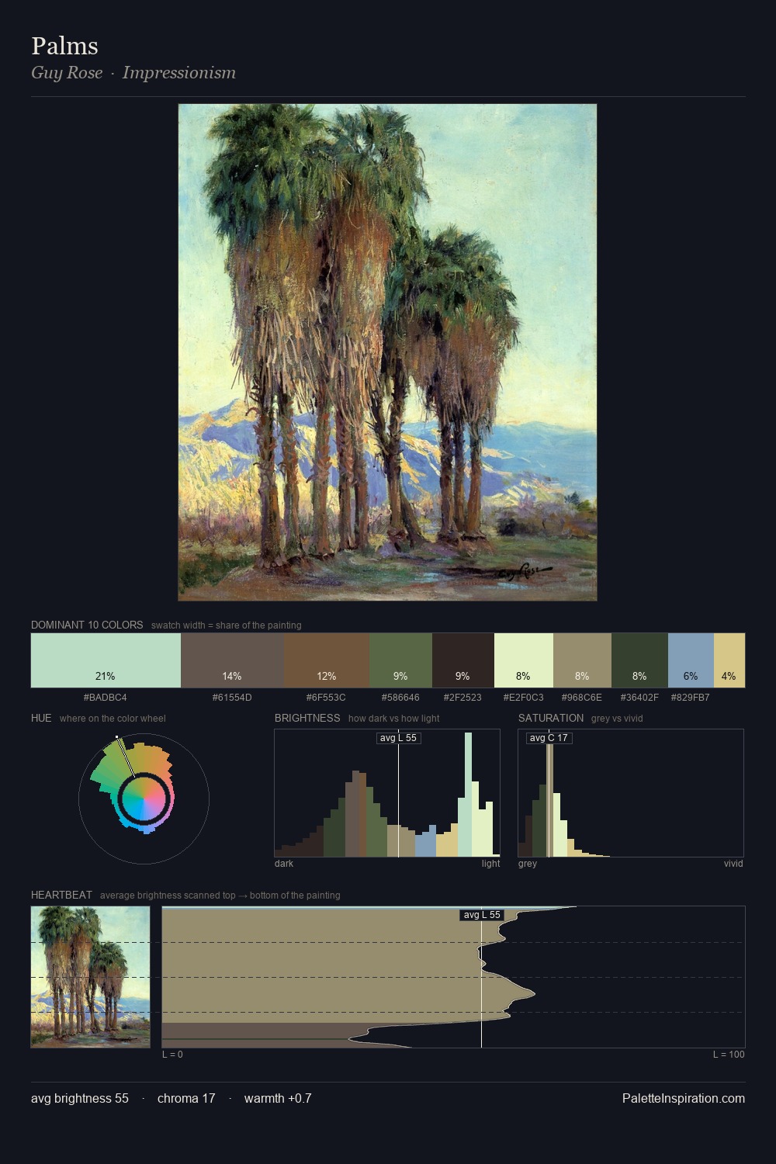Click the L = 100 axis label
This screenshot has height=1164, width=776.
(729, 1055)
